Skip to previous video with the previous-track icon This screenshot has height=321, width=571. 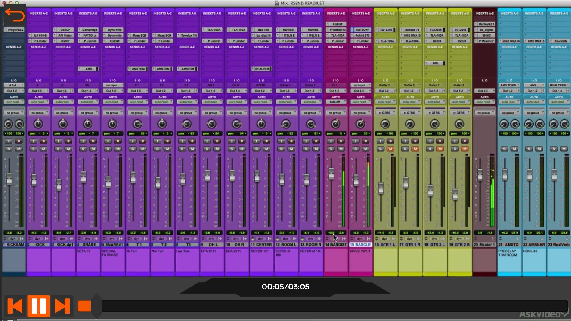pos(15,306)
